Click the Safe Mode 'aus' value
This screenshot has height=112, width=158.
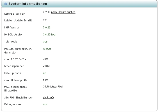tap(45, 42)
